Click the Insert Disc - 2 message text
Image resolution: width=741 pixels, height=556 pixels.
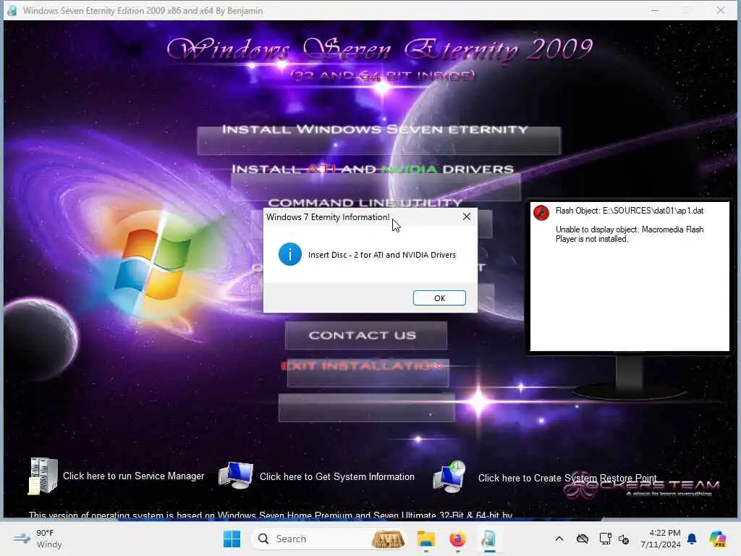(382, 255)
